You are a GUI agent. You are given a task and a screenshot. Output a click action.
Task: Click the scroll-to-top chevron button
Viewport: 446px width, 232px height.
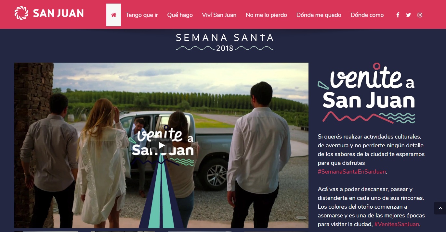point(440,208)
